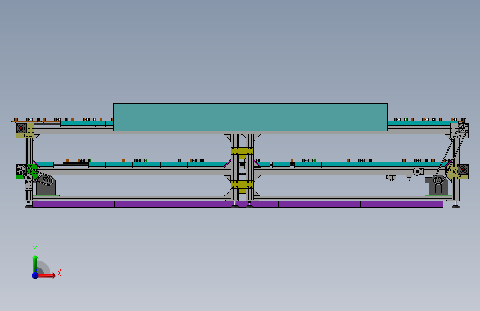This screenshot has width=480, height=311.
Task: Click the red X axis arrow of the triad
Action: tap(47, 276)
